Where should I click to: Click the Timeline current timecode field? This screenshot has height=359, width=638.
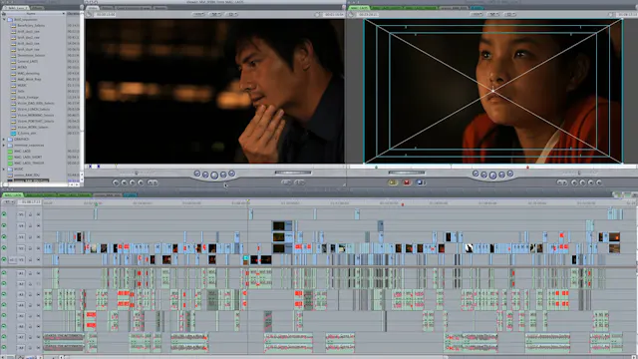[30, 201]
